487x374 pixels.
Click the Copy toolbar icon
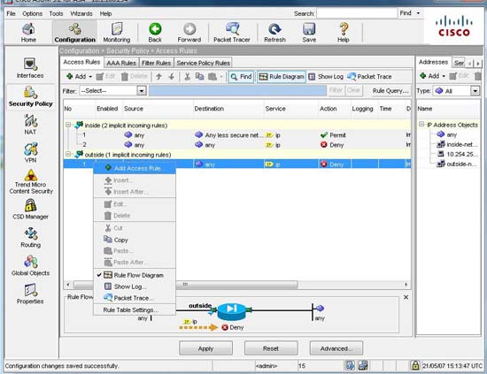pyautogui.click(x=199, y=77)
